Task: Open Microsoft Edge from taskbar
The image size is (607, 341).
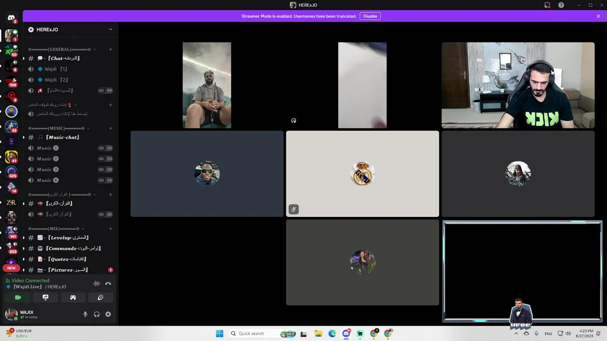Action: click(332, 333)
